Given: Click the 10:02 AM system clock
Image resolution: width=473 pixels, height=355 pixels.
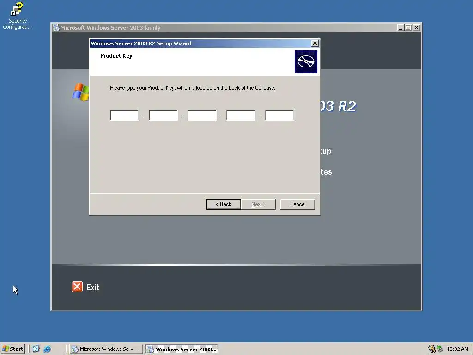Looking at the screenshot, I should [x=457, y=349].
